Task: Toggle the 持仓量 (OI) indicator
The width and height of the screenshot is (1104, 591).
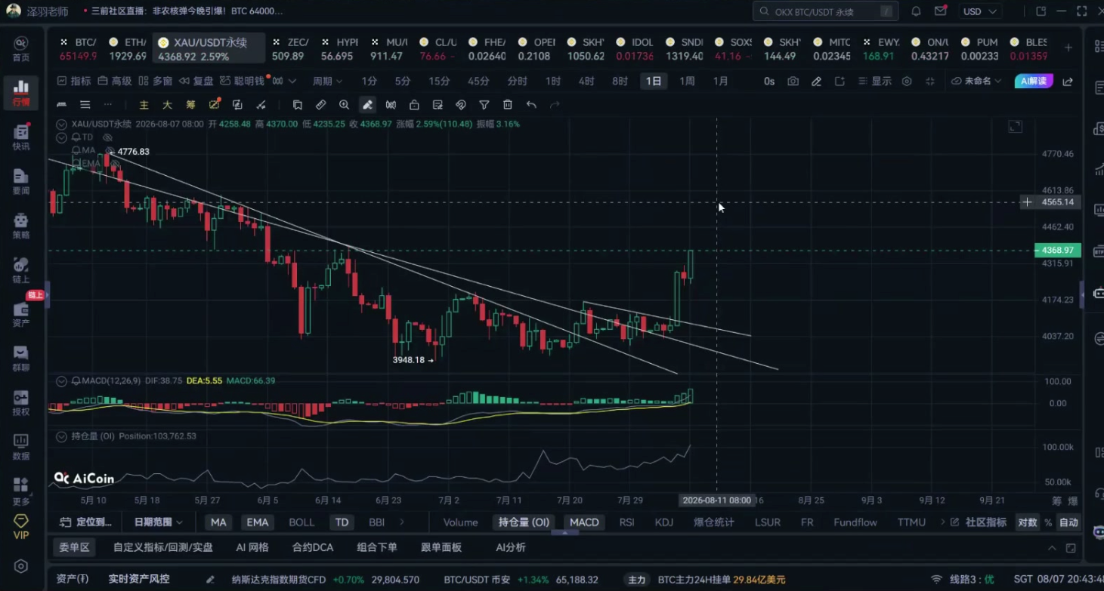Action: point(522,522)
